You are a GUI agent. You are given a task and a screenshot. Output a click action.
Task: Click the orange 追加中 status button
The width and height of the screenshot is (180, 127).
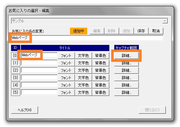pyautogui.click(x=79, y=31)
